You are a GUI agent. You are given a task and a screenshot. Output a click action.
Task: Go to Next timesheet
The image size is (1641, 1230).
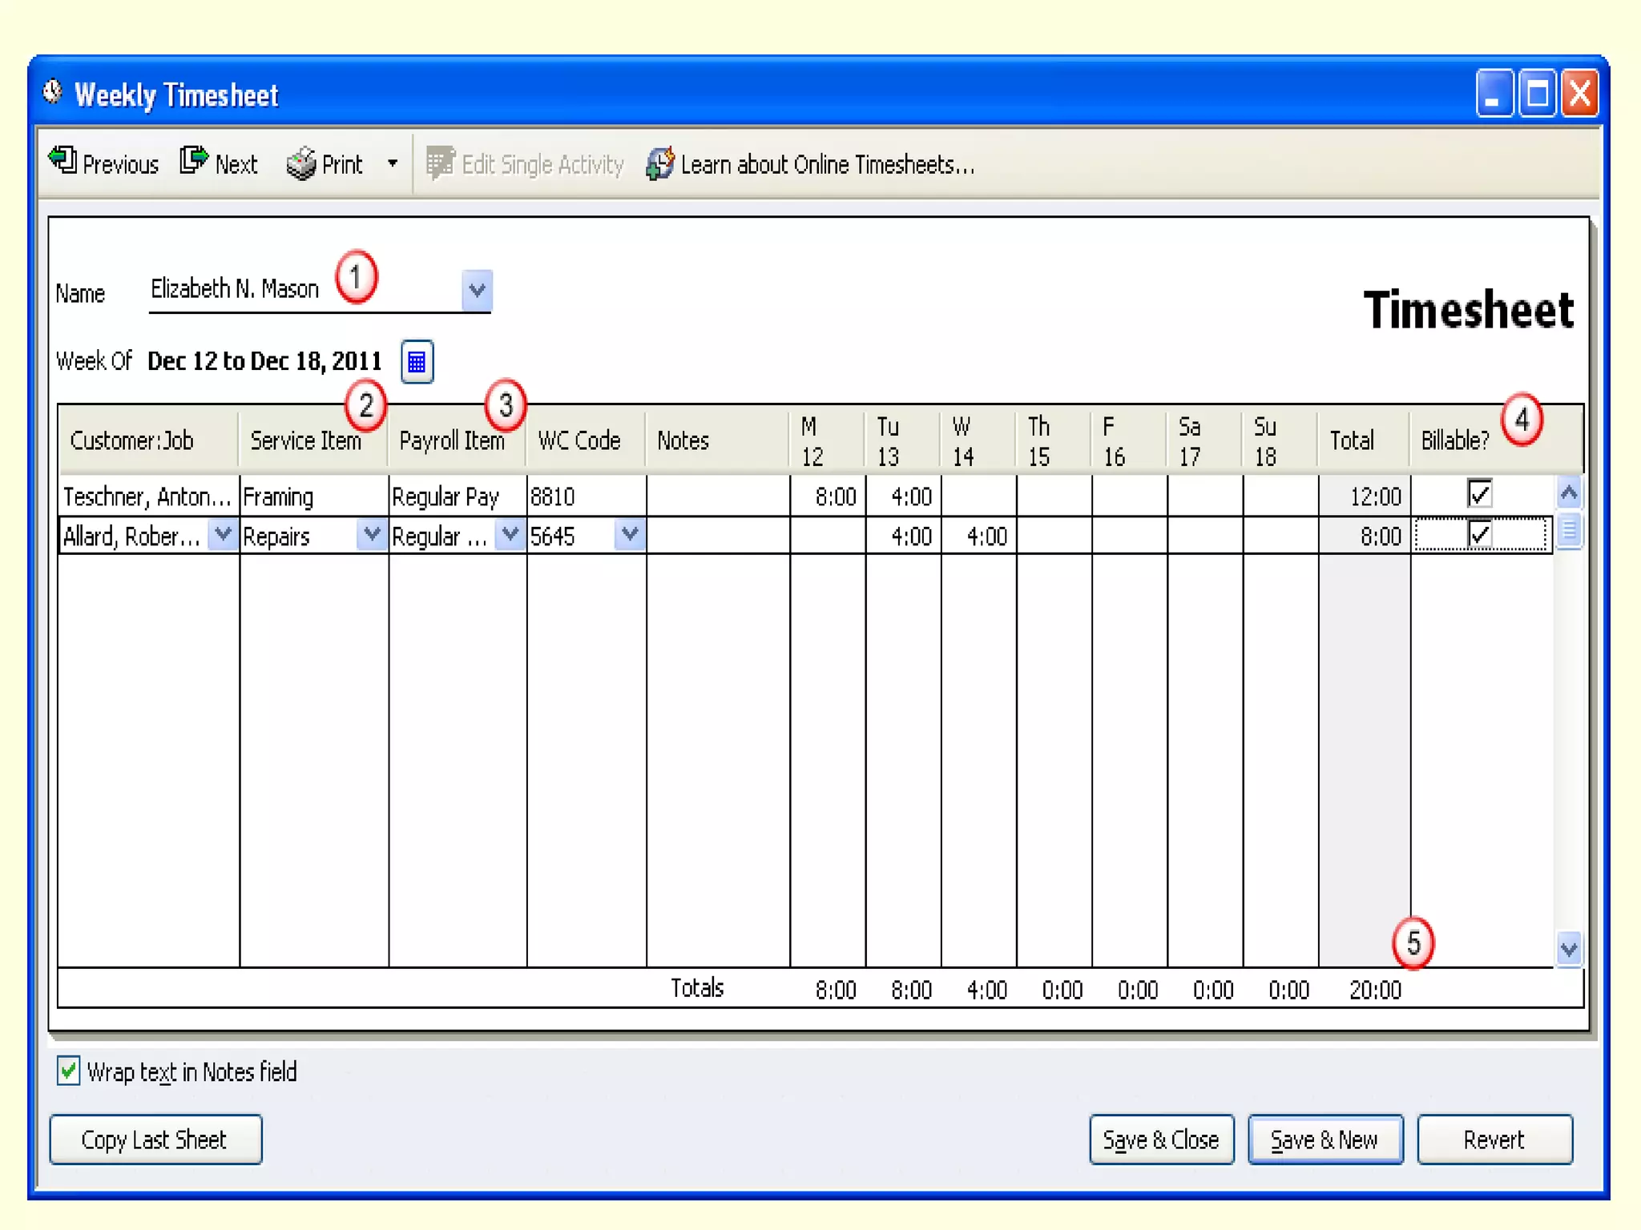click(x=219, y=164)
